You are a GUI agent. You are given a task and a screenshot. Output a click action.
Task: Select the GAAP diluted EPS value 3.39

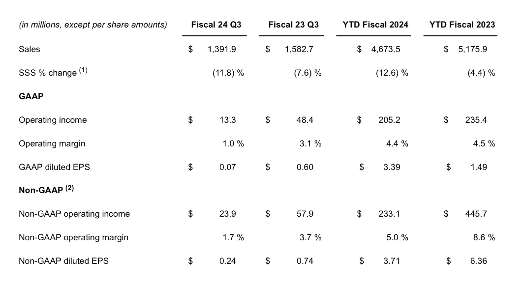[392, 167]
